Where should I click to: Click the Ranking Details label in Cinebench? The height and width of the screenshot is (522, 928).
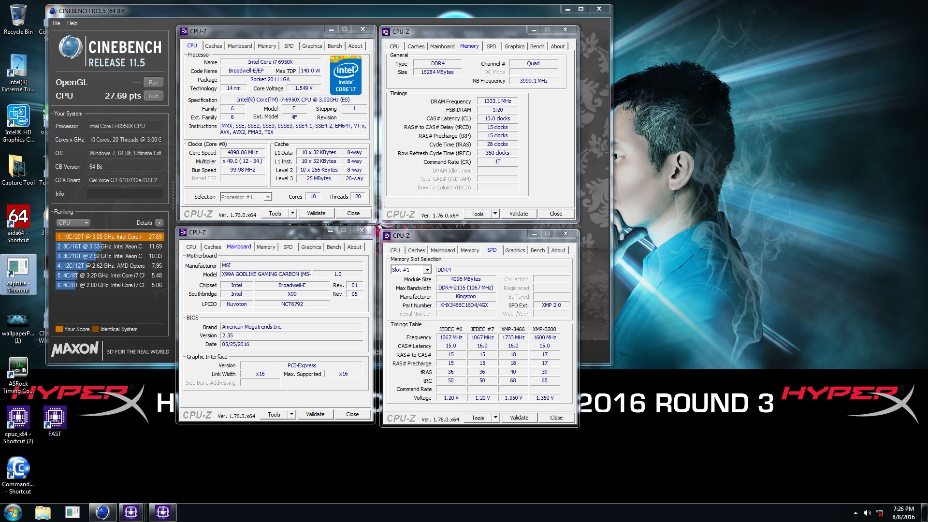[144, 223]
